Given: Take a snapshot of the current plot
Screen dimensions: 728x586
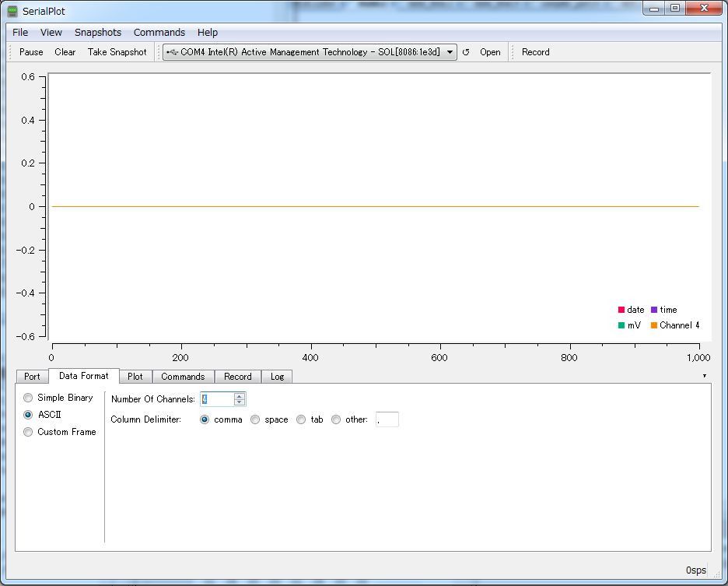Looking at the screenshot, I should (117, 52).
